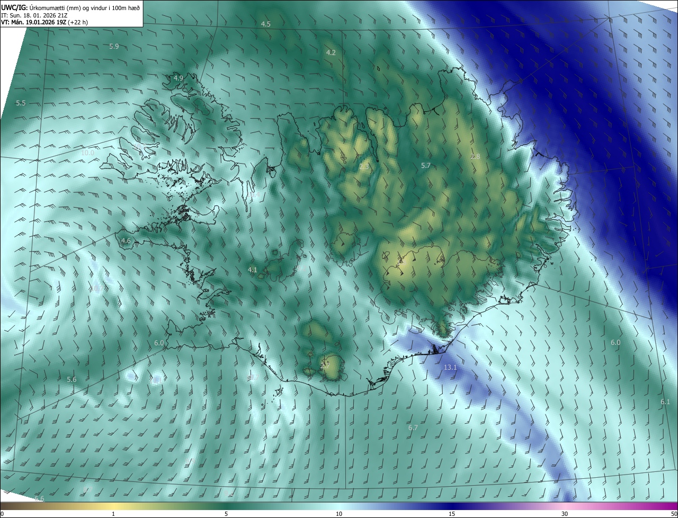Click the 2.3 value label on the map

tap(364, 167)
